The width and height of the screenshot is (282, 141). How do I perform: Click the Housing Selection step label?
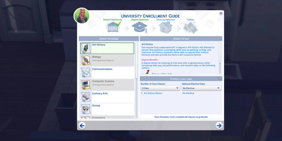tap(166, 19)
